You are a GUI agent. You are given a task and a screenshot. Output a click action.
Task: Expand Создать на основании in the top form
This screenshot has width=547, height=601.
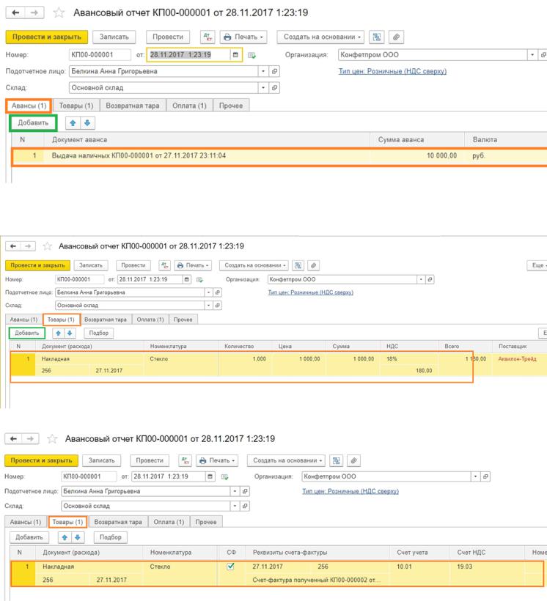click(320, 37)
